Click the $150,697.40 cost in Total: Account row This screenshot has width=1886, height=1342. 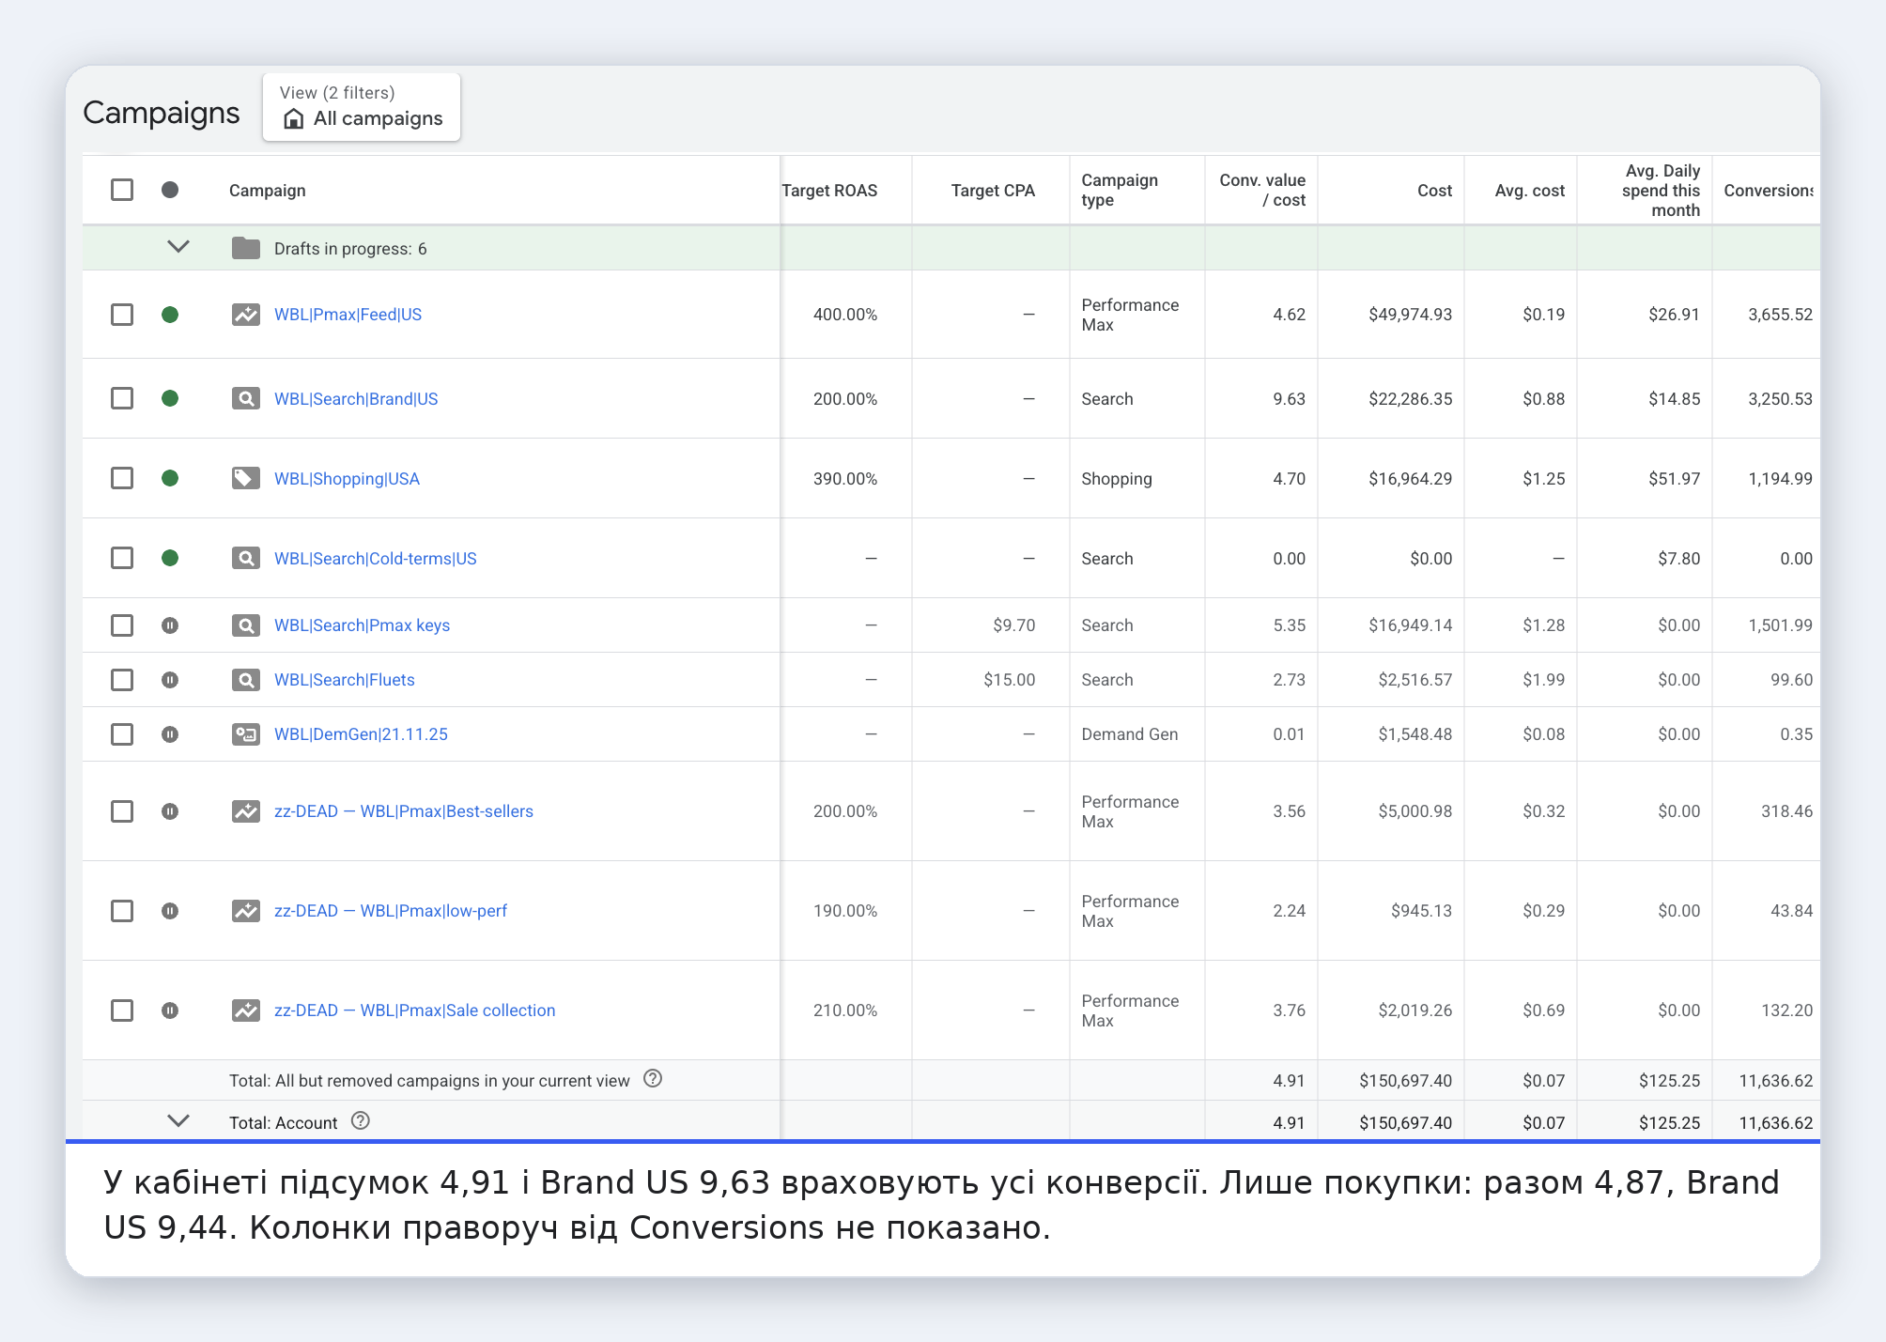1406,1122
